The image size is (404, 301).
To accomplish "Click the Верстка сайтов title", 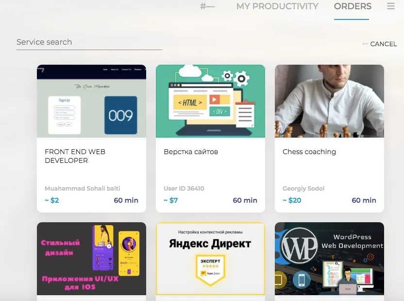I will 191,152.
